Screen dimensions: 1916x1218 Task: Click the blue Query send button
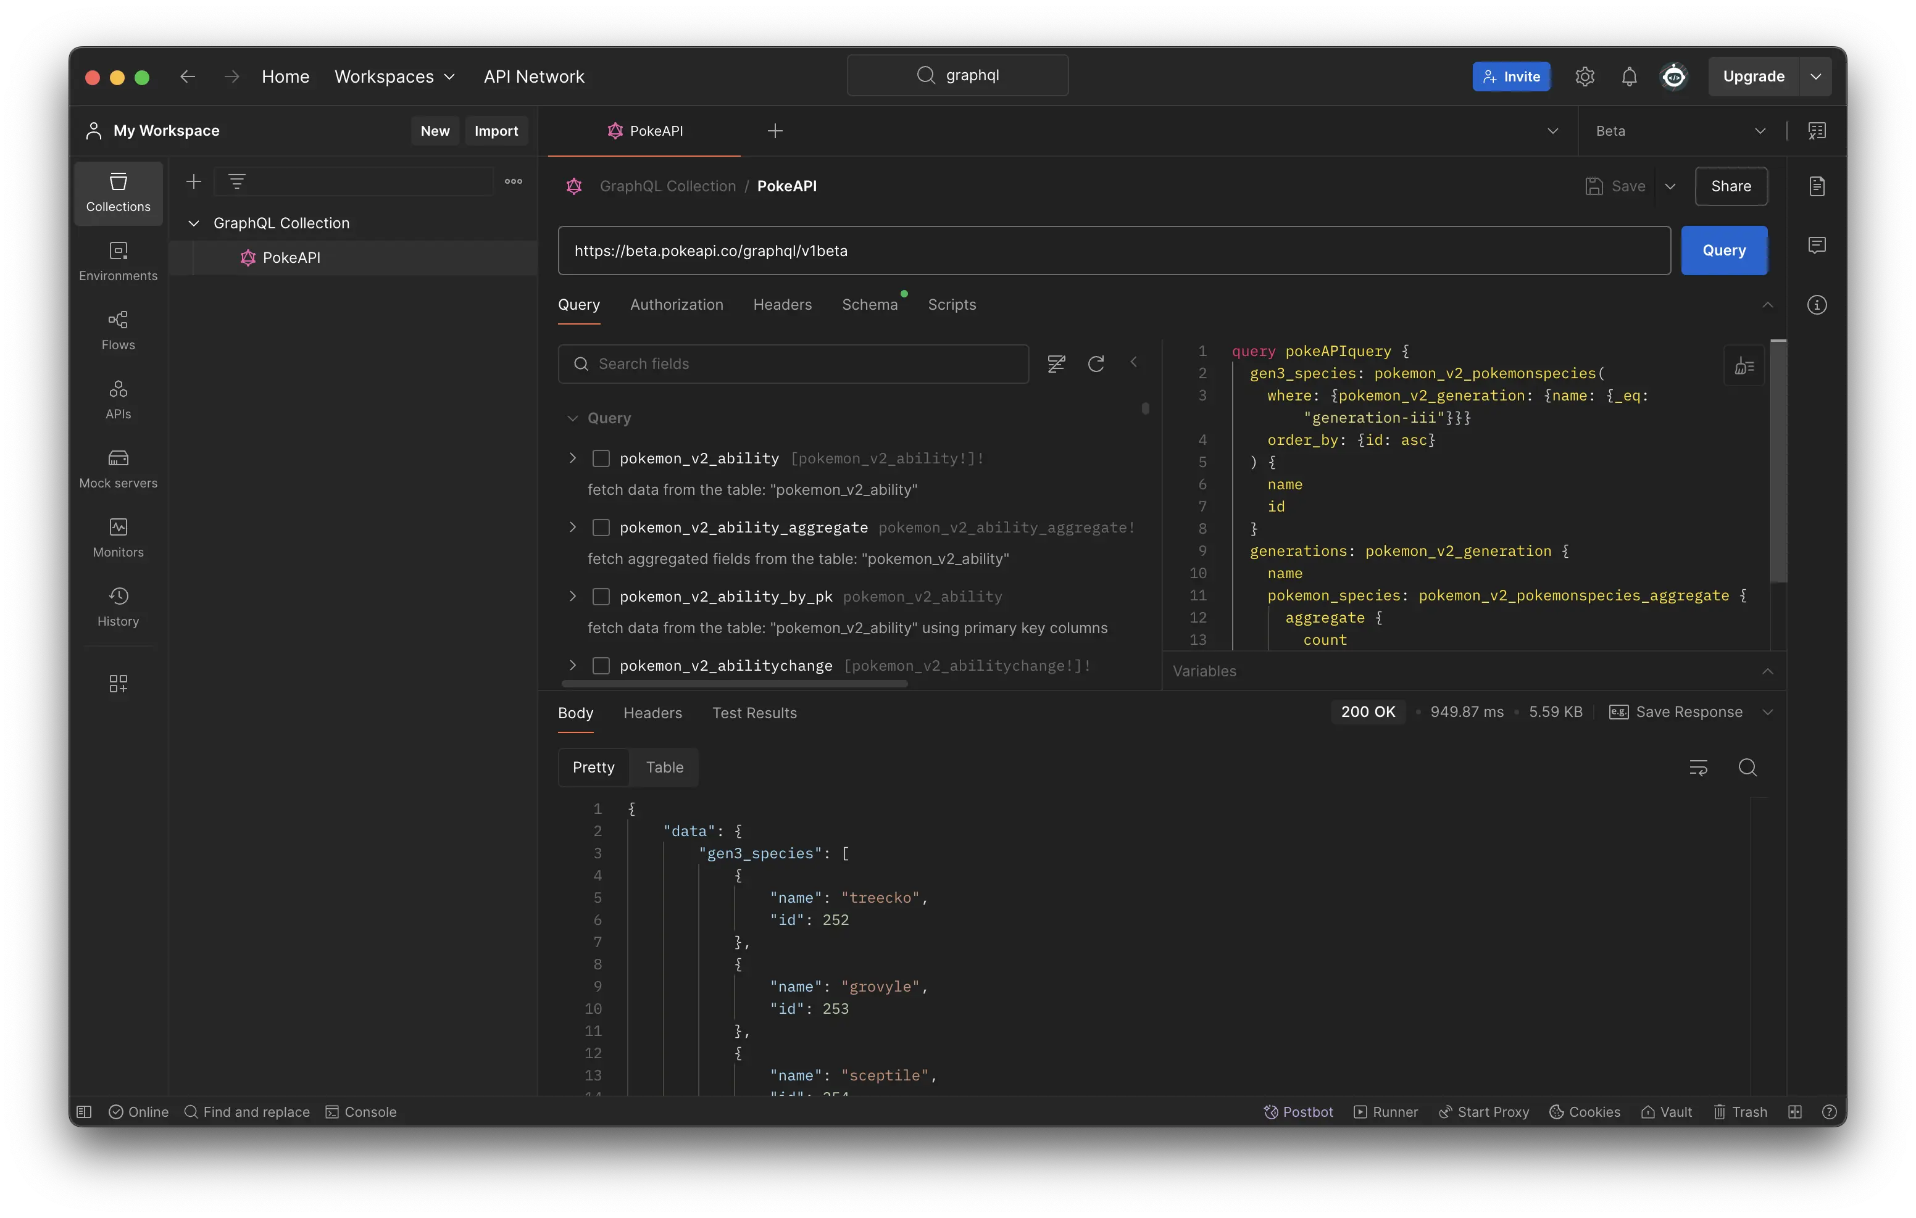pos(1723,251)
